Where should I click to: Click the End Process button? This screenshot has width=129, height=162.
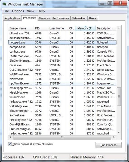point(109,145)
